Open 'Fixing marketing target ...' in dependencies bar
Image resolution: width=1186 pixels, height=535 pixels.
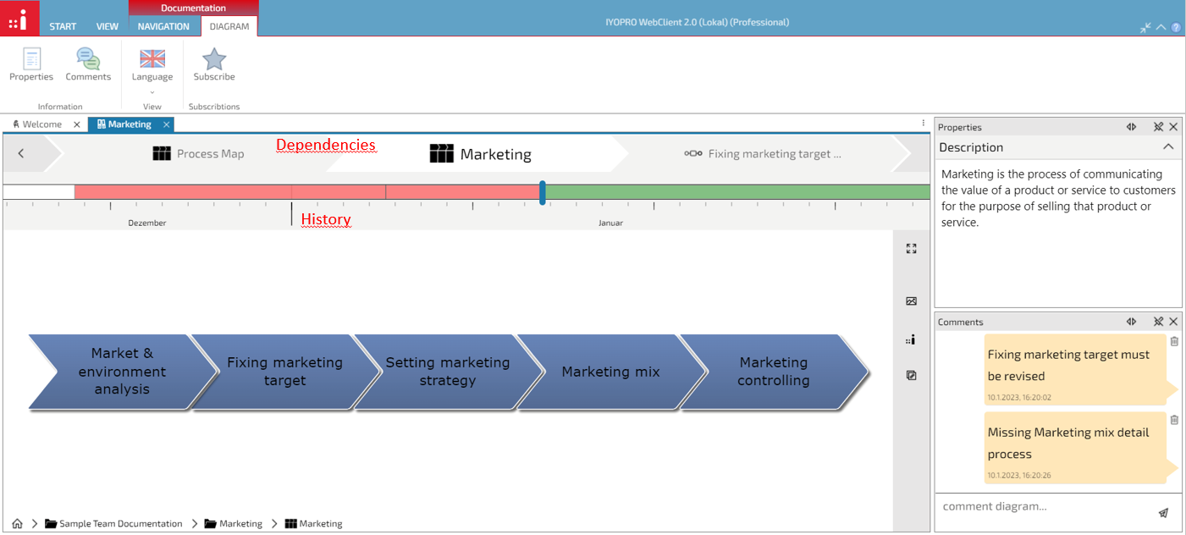point(763,154)
